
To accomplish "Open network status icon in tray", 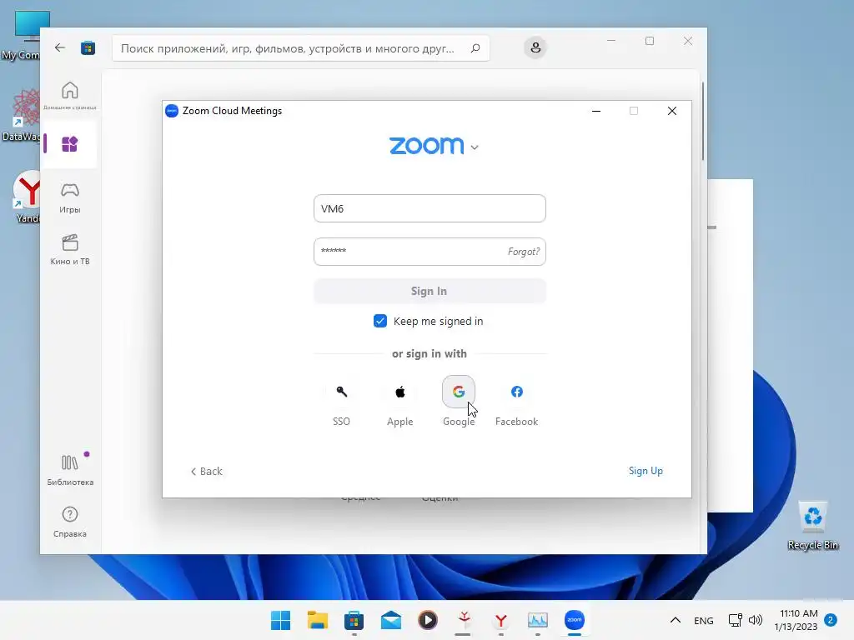I will pos(736,620).
